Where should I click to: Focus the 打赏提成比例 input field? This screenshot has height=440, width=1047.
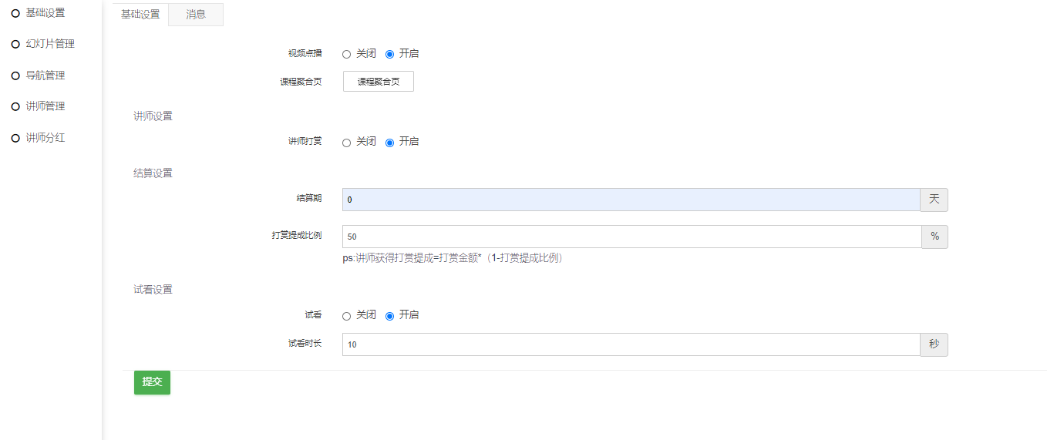coord(631,237)
